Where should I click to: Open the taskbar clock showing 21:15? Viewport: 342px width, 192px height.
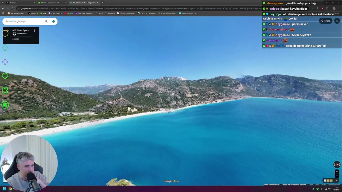(336, 189)
